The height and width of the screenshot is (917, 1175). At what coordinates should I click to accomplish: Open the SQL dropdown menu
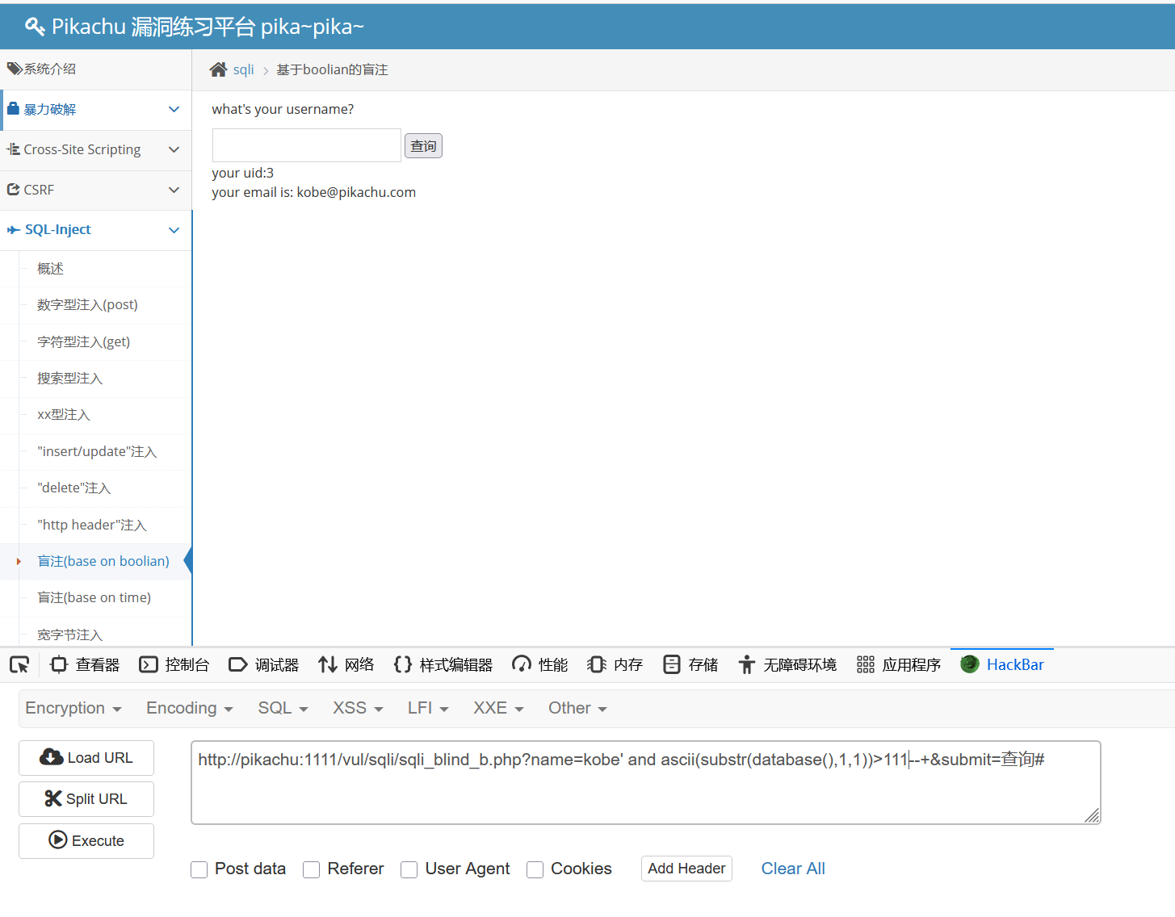pos(283,708)
